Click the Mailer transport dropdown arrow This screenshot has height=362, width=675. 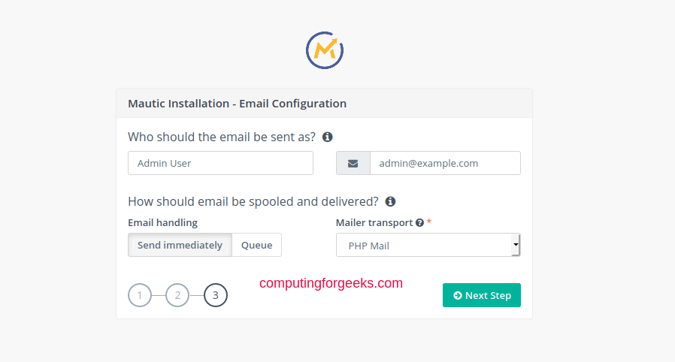click(516, 245)
